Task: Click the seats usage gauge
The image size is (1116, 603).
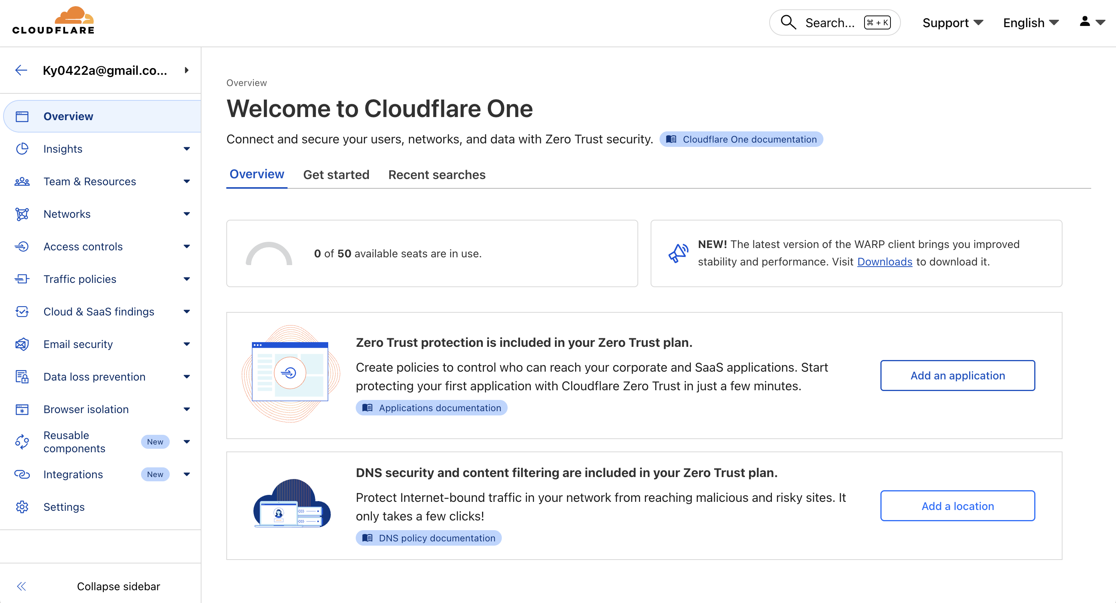Action: click(269, 254)
